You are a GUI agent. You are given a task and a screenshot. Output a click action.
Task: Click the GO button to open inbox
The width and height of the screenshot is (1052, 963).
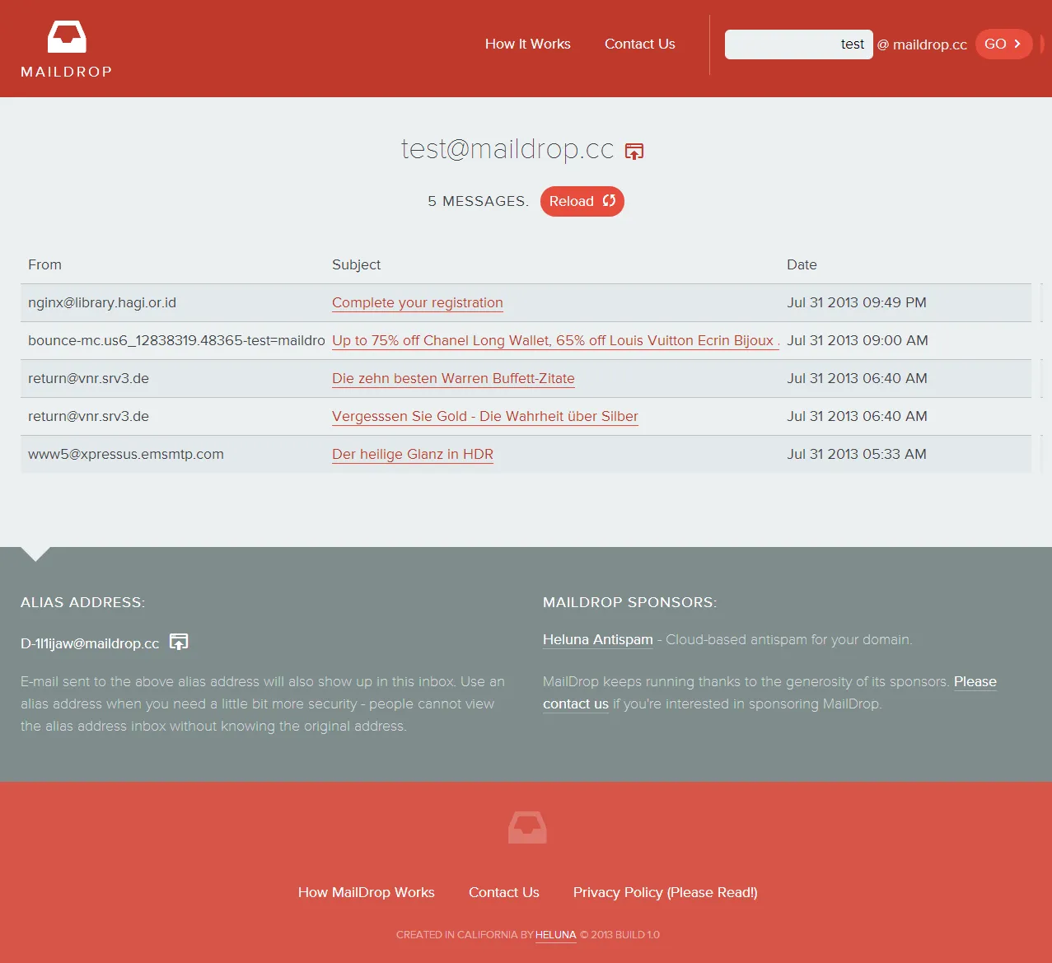[1003, 44]
